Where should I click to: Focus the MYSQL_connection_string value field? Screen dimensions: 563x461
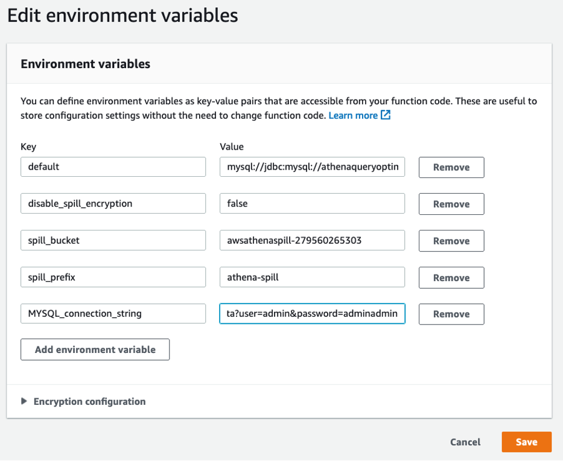point(312,314)
